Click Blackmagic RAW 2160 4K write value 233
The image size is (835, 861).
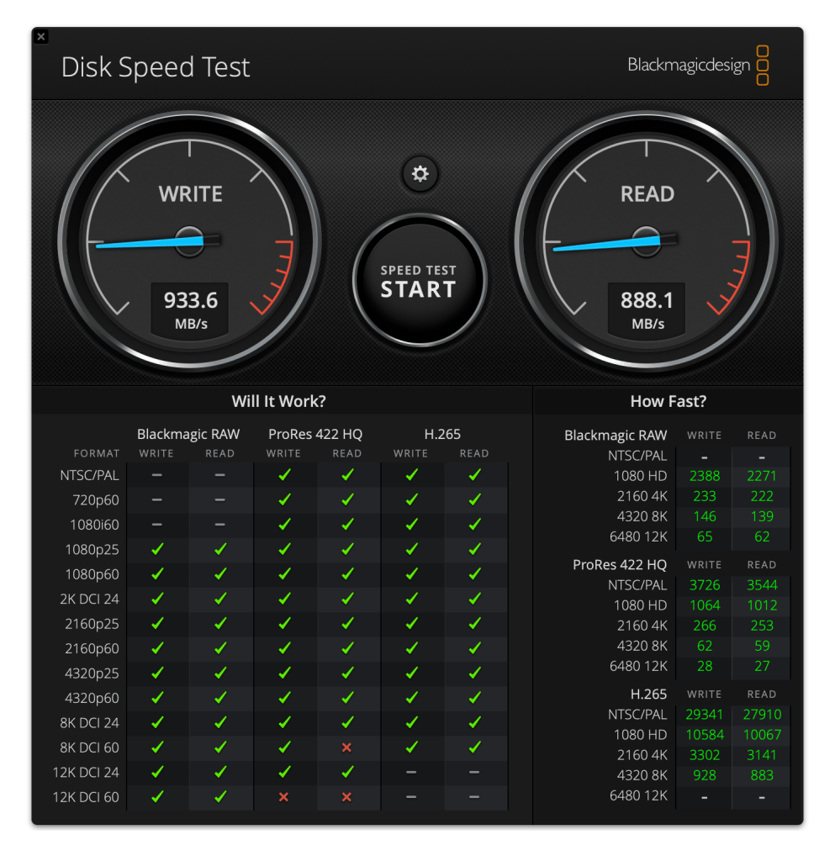point(705,496)
